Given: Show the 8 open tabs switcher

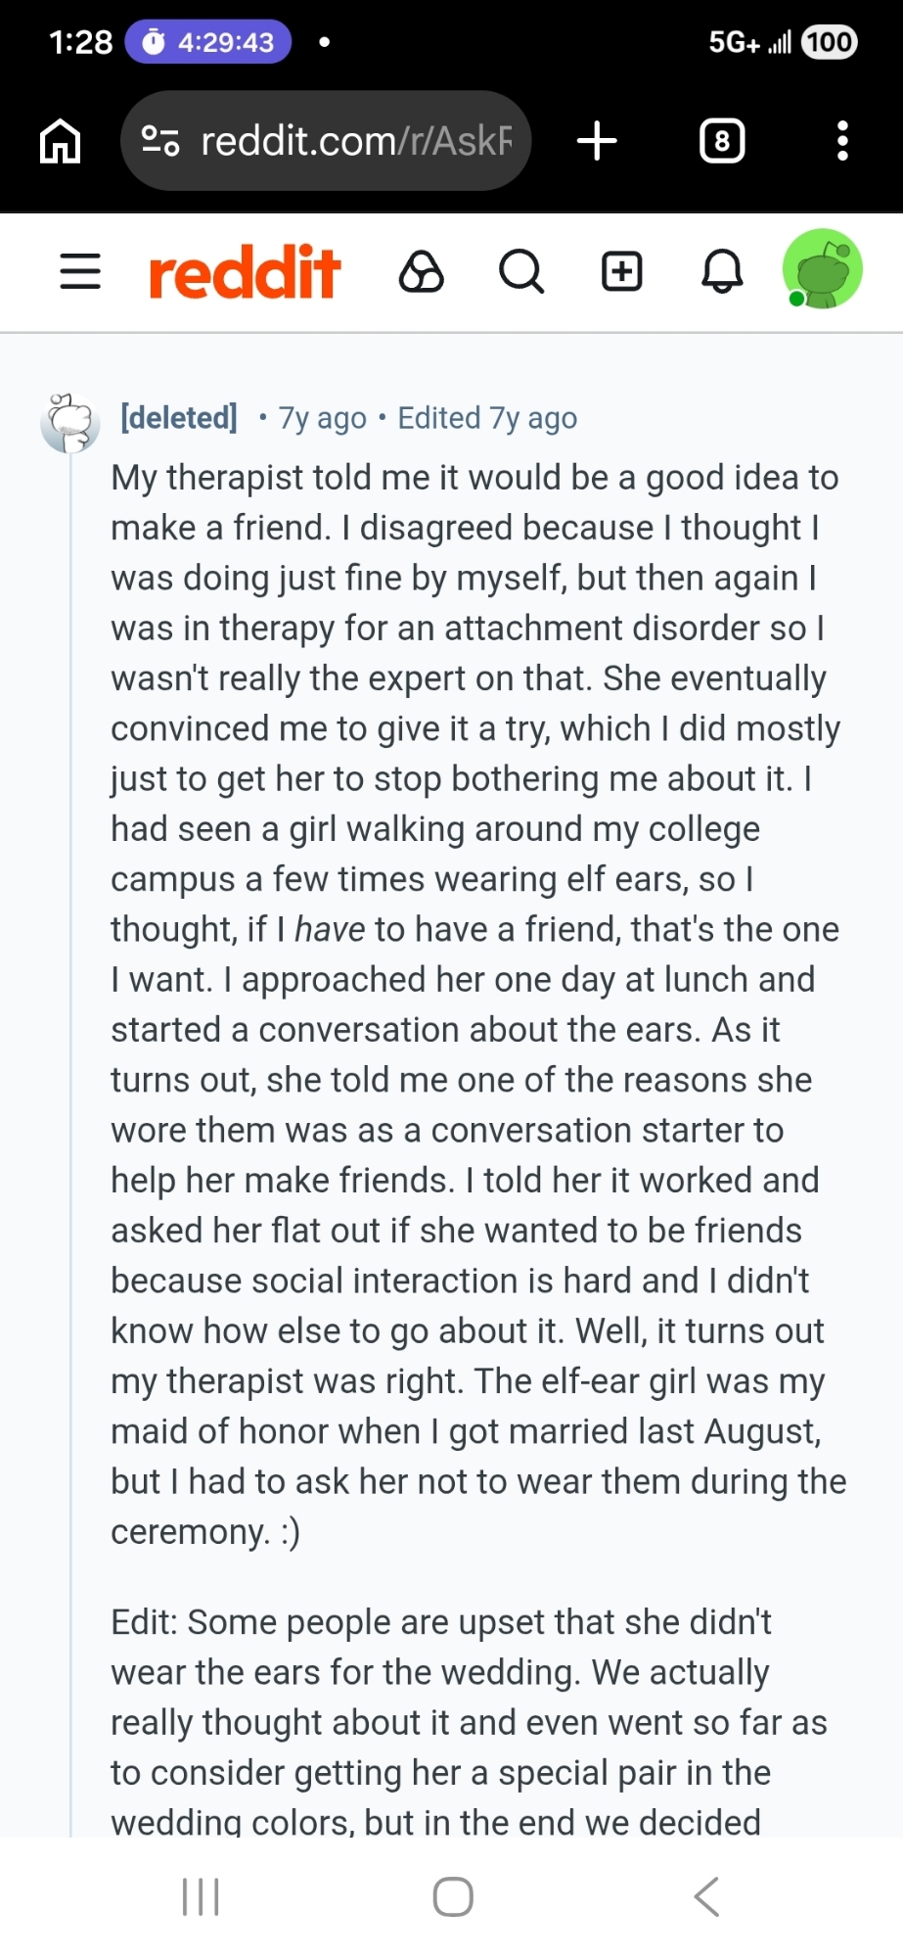Looking at the screenshot, I should pyautogui.click(x=722, y=141).
